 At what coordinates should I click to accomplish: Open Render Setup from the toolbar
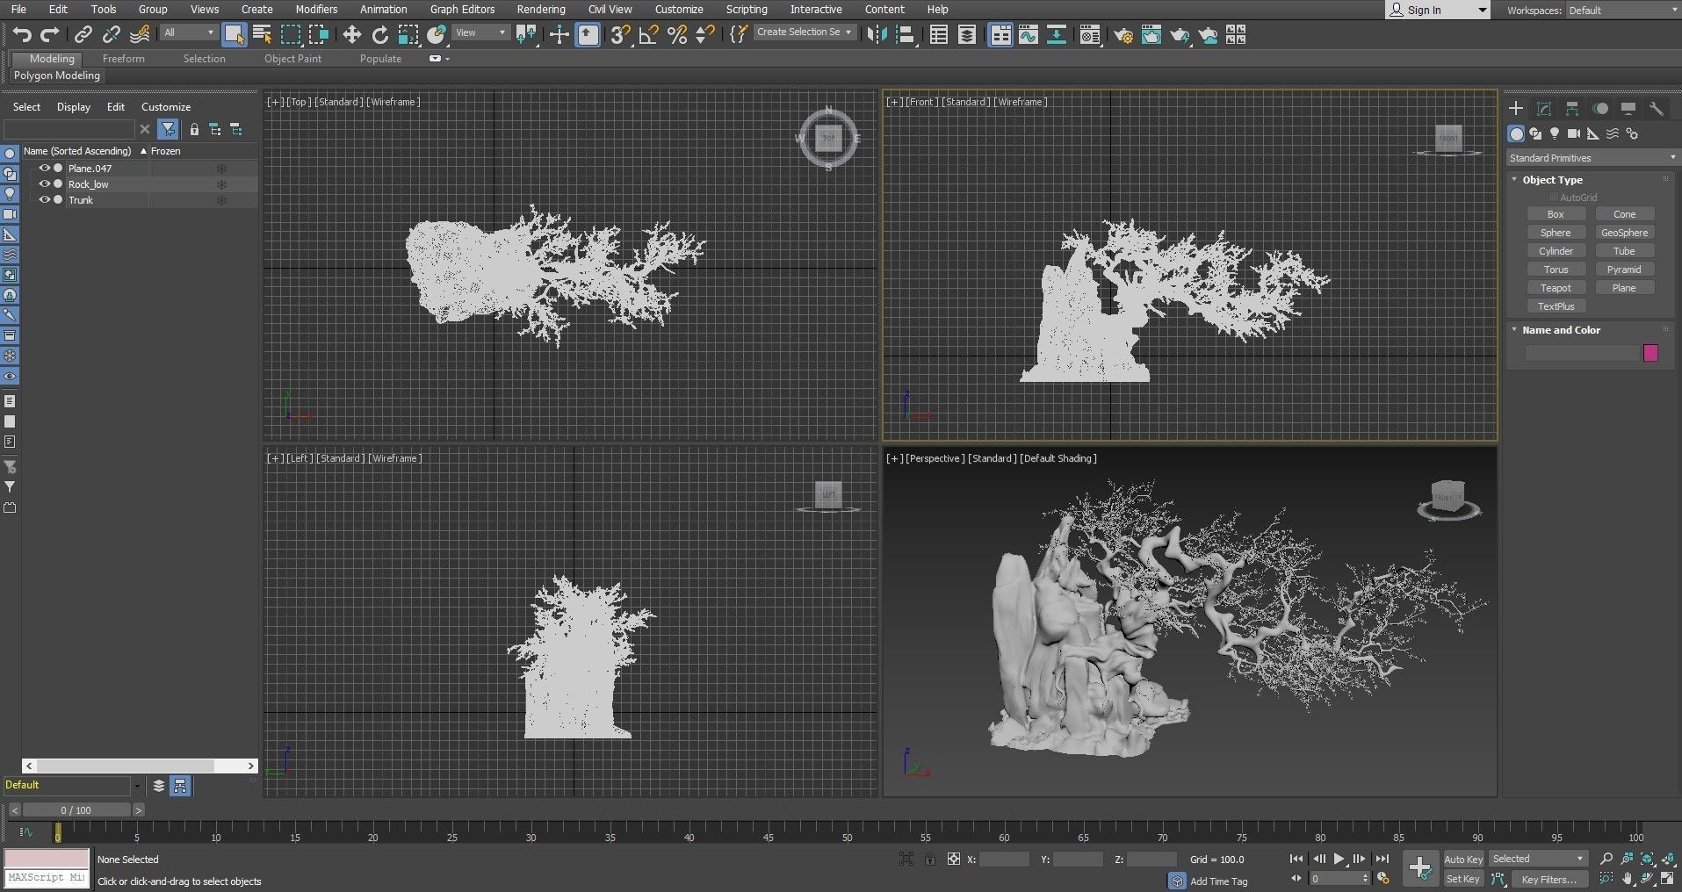pos(1123,34)
